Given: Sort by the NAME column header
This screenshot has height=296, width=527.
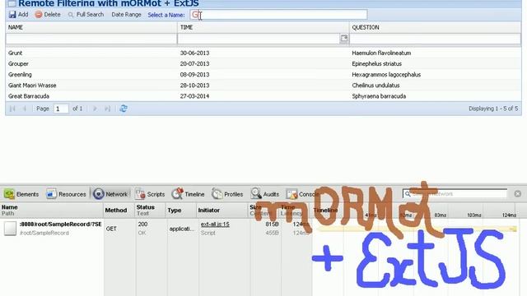Looking at the screenshot, I should (91, 27).
